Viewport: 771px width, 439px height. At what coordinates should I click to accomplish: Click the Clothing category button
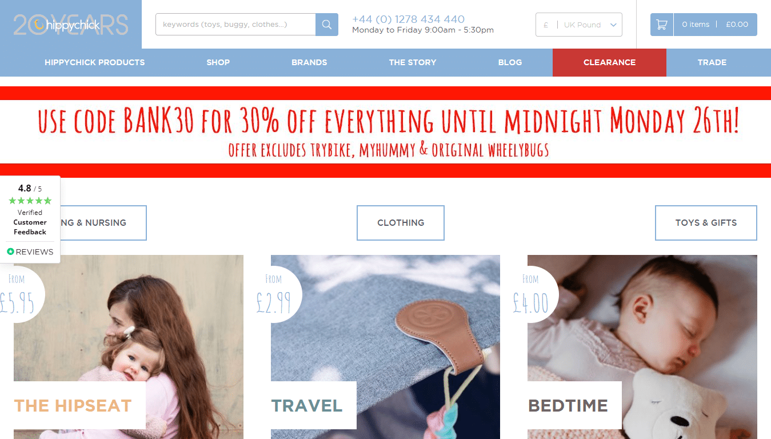[x=401, y=223]
